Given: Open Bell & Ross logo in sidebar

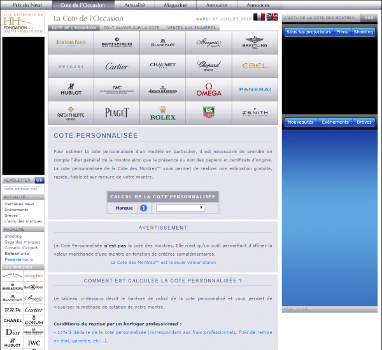Looking at the screenshot, I should coord(34,287).
